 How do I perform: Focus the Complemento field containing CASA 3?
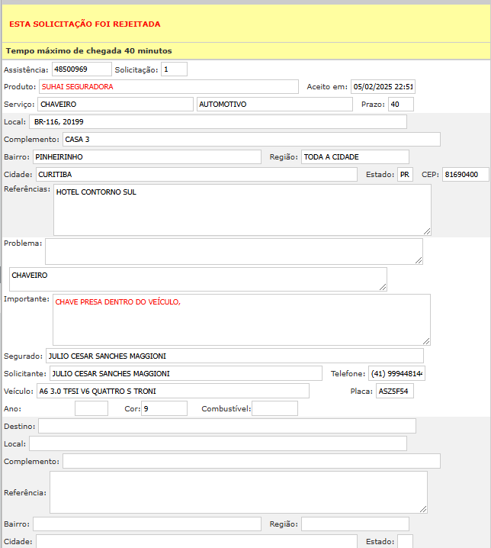(251, 140)
